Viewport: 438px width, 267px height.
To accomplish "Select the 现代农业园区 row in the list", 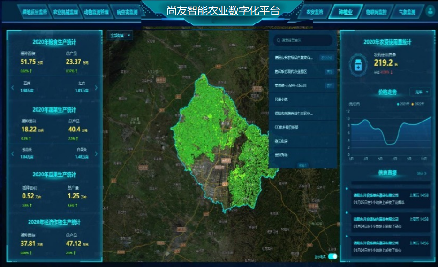I will (x=303, y=72).
